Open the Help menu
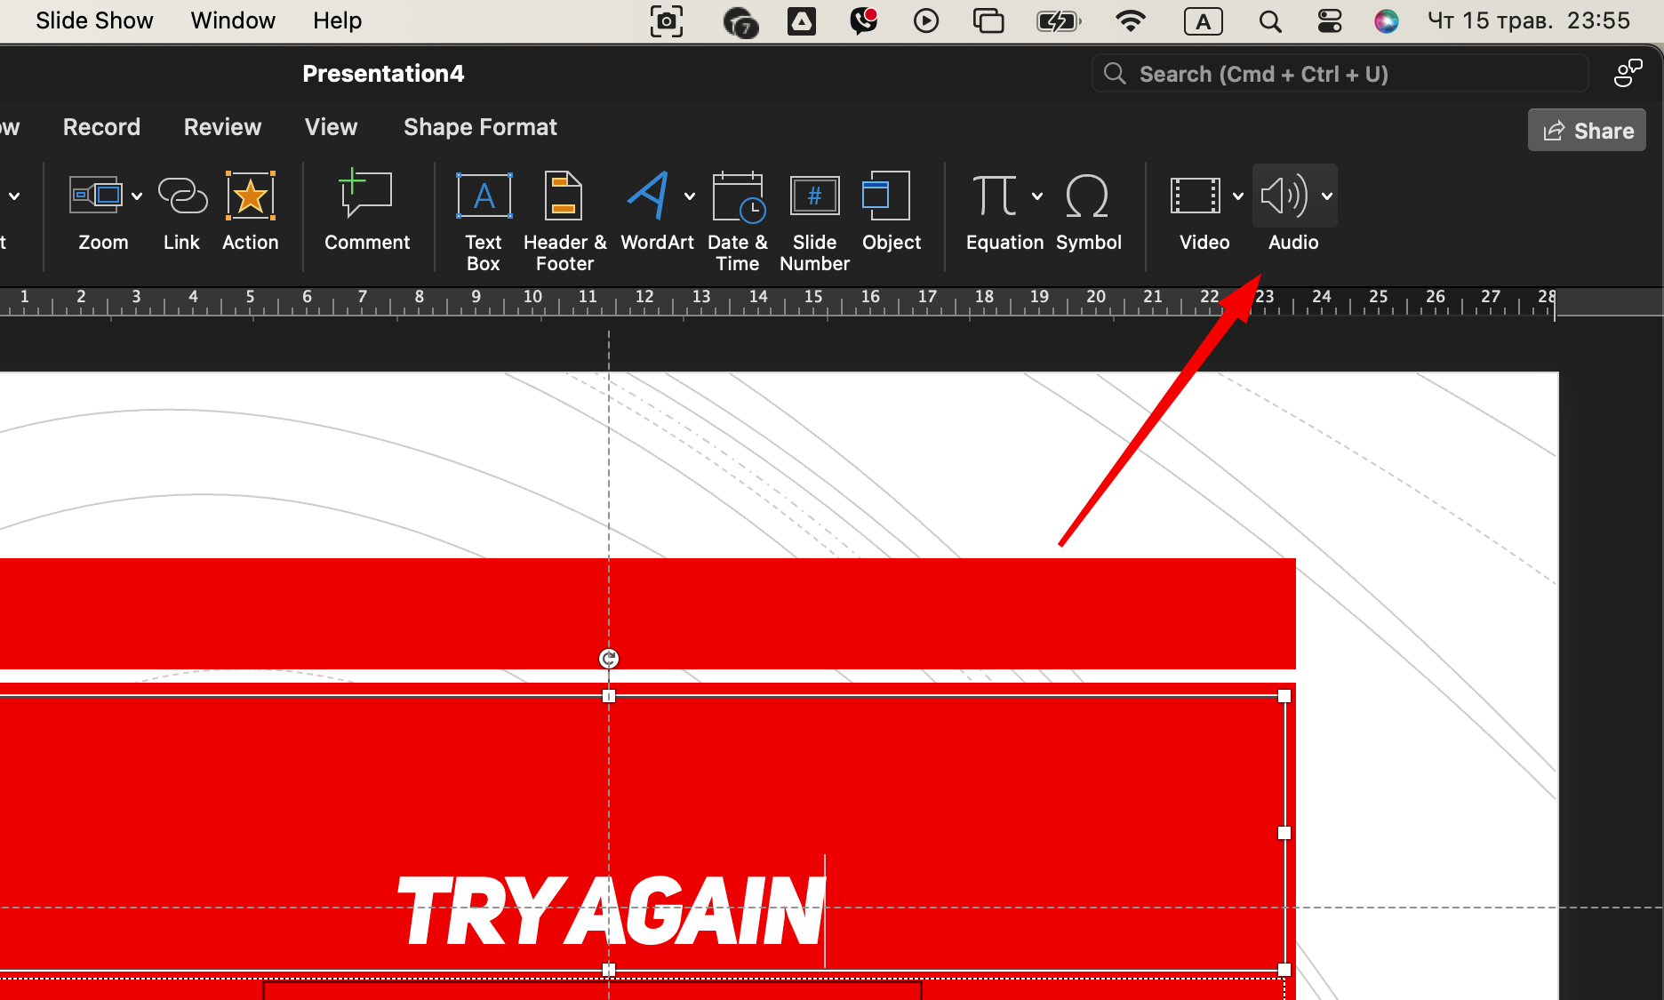The image size is (1664, 1000). (337, 20)
